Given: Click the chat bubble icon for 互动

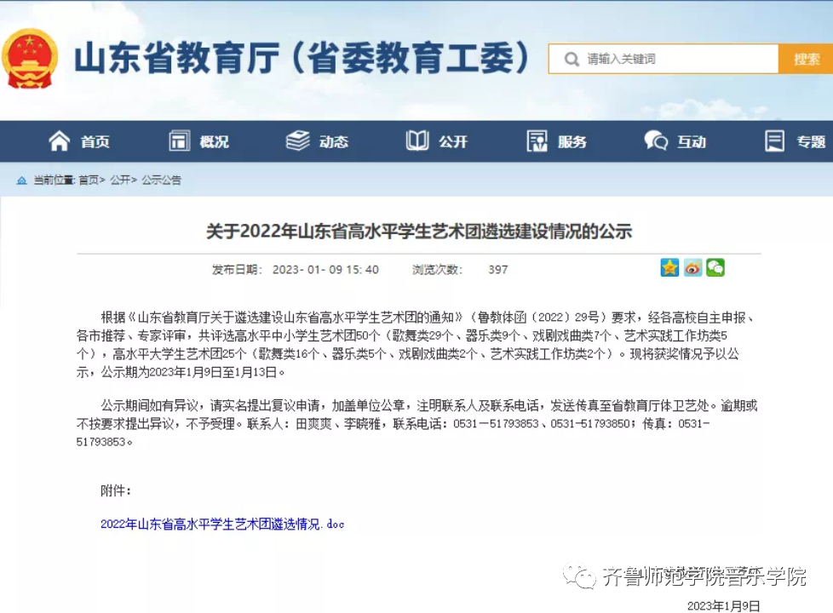Looking at the screenshot, I should click(656, 141).
